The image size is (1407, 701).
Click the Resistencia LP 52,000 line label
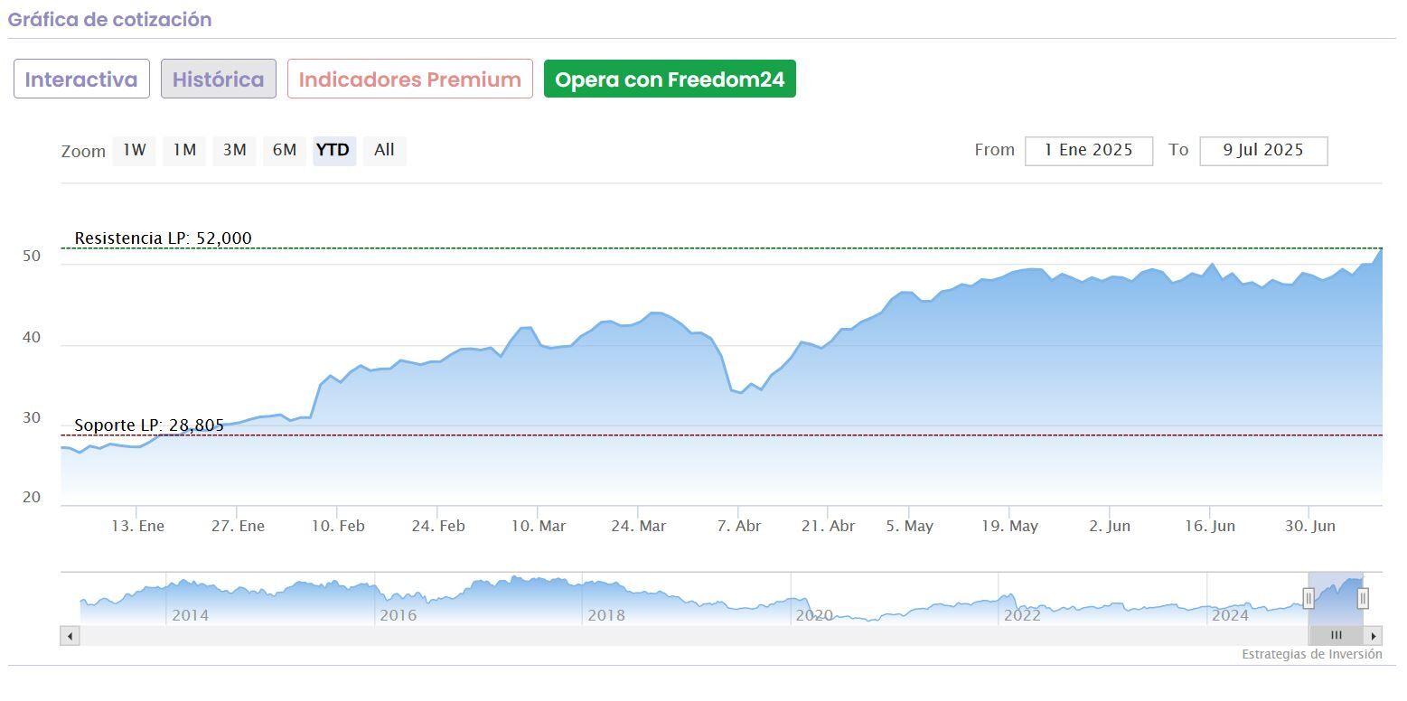163,238
